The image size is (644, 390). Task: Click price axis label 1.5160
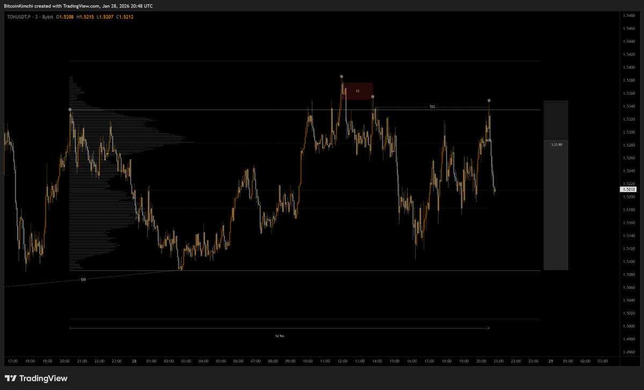629,223
